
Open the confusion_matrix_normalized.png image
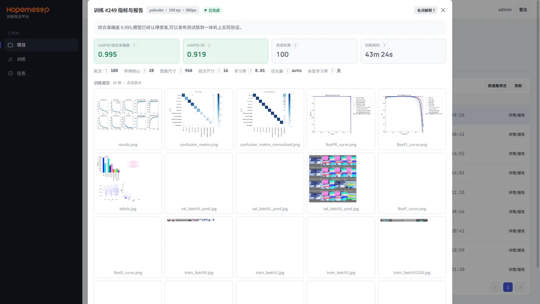click(x=270, y=119)
